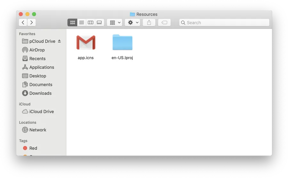Zoom the Finder window with green button
The height and width of the screenshot is (178, 288).
coord(34,14)
